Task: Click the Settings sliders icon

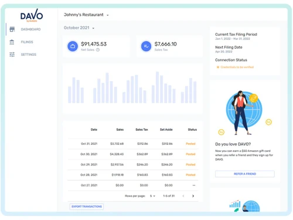Action: point(12,55)
